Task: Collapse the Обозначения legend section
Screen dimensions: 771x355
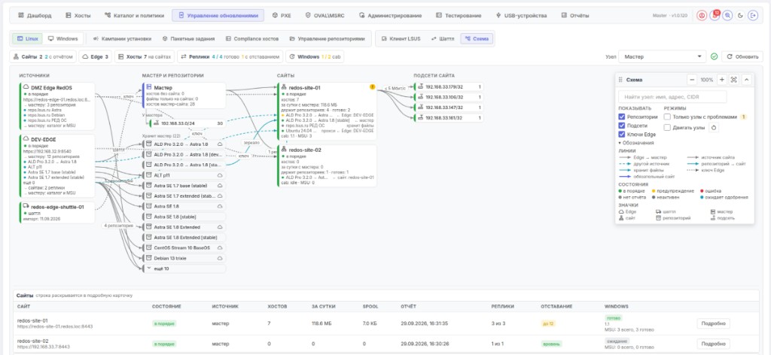Action: (x=637, y=143)
